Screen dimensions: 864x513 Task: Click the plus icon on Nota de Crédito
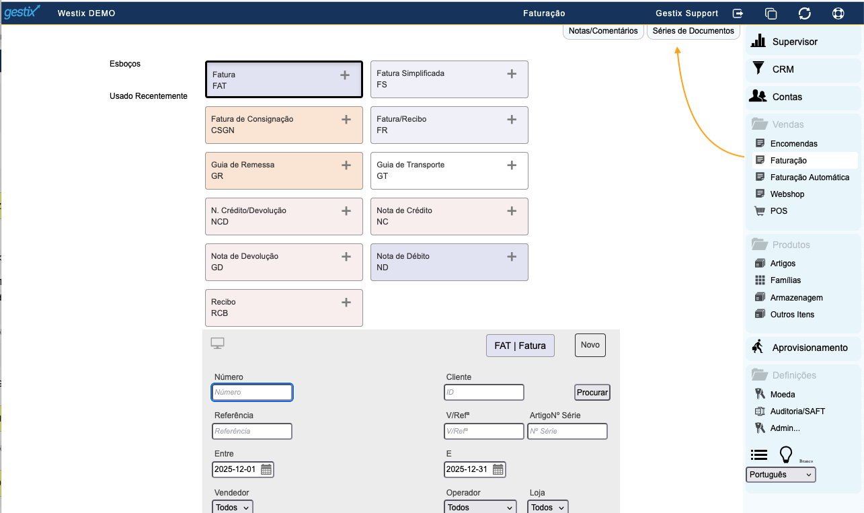click(x=512, y=211)
